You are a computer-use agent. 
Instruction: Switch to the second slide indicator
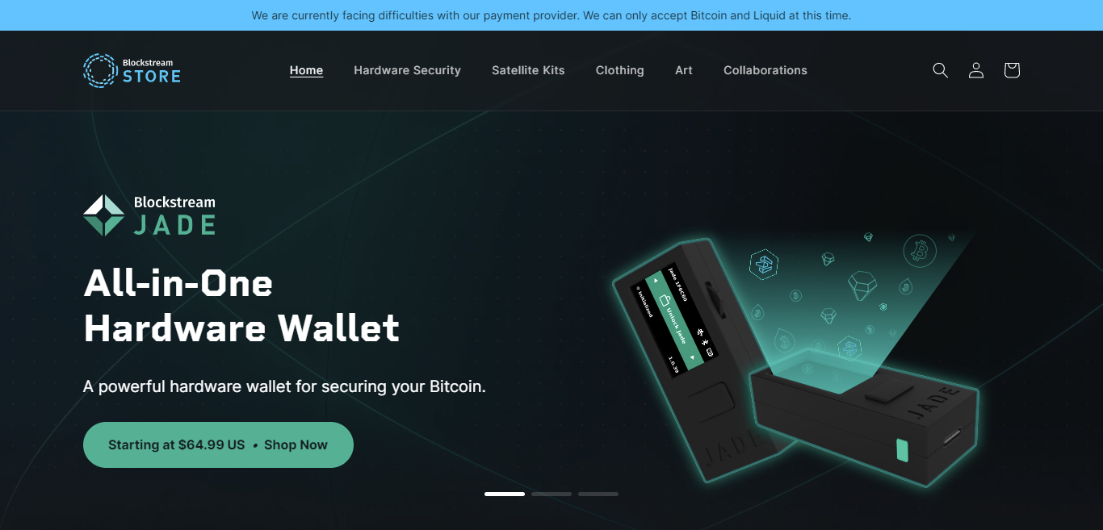[x=551, y=494]
